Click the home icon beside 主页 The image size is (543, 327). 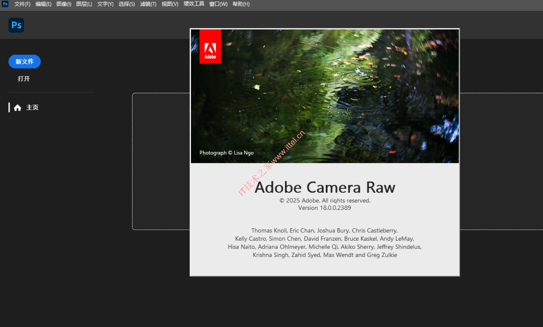tap(18, 108)
